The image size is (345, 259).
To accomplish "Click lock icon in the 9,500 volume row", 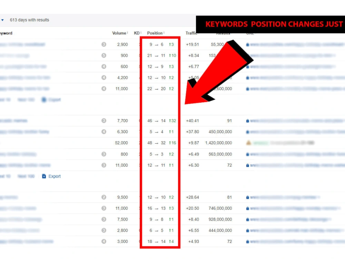I will [x=247, y=198].
